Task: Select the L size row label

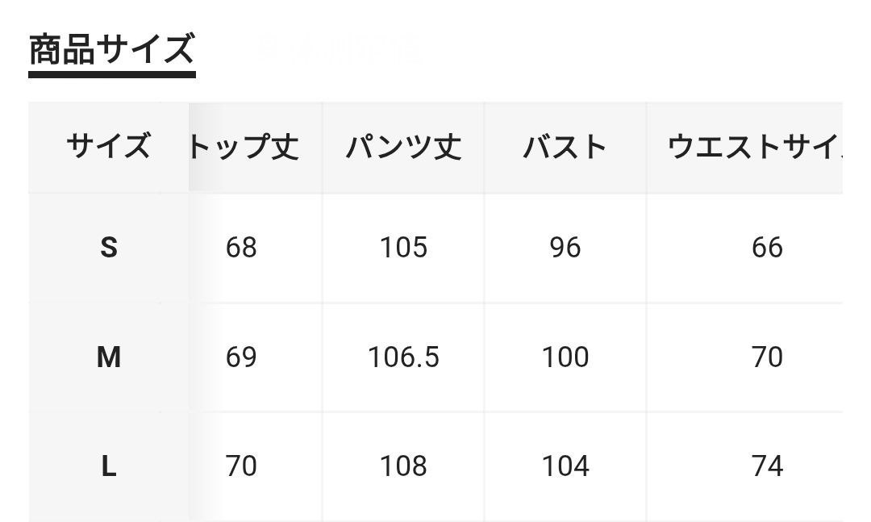Action: (109, 466)
